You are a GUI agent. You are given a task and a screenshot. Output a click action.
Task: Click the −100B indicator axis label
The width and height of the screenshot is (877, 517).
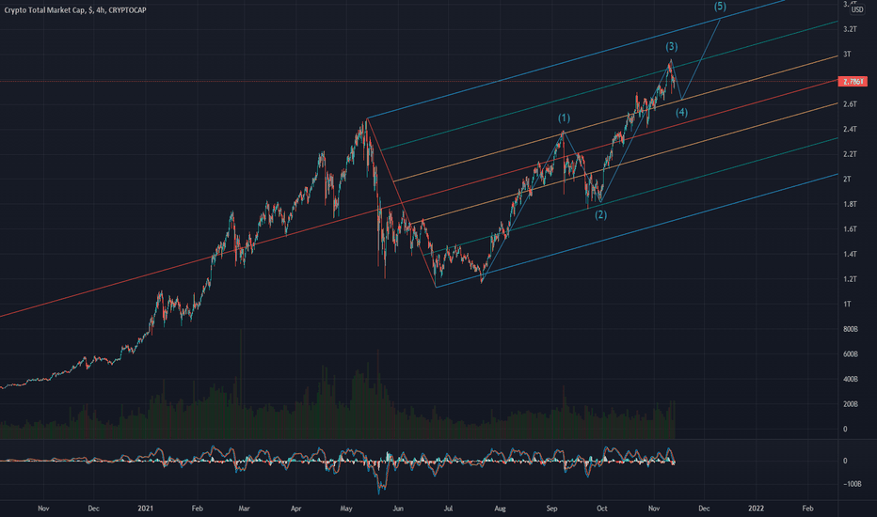[853, 484]
